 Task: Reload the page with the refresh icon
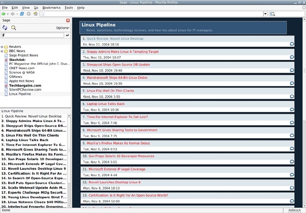coord(22,14)
